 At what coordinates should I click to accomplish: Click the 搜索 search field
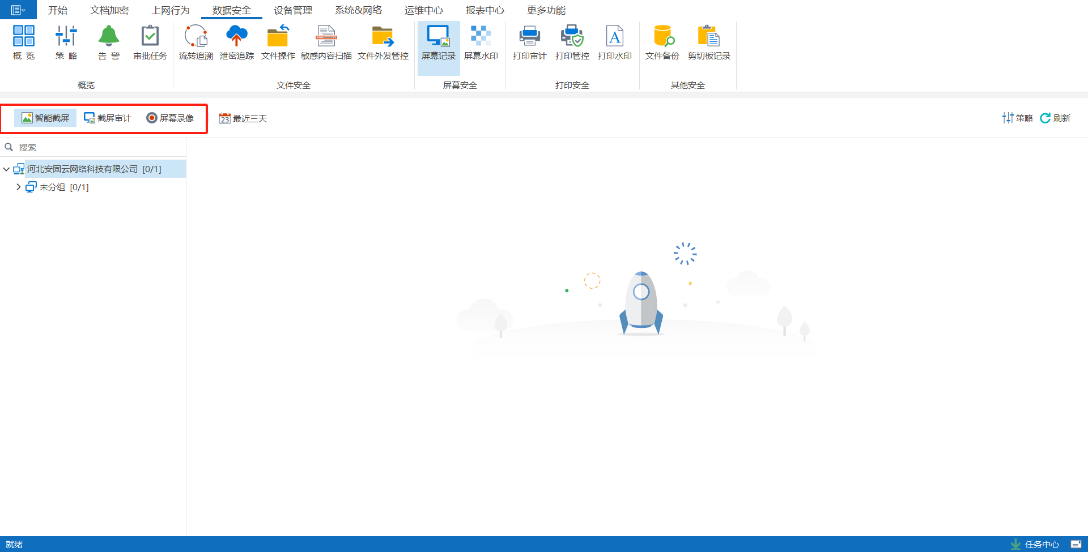point(93,147)
